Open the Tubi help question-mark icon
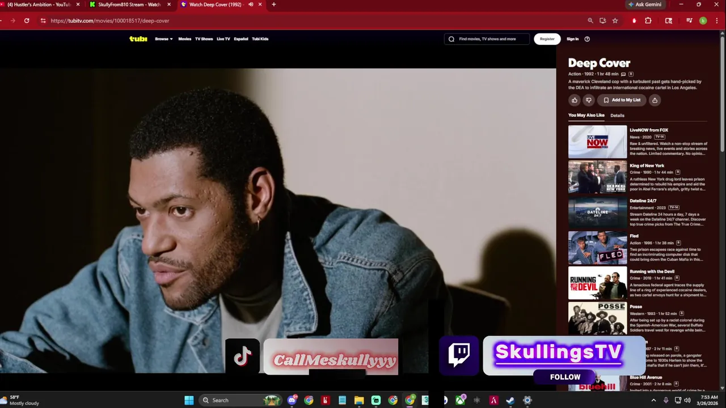 [x=587, y=39]
